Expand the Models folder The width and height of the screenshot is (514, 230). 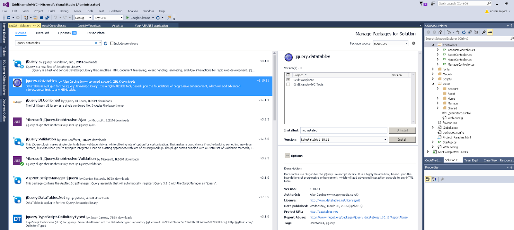point(433,74)
